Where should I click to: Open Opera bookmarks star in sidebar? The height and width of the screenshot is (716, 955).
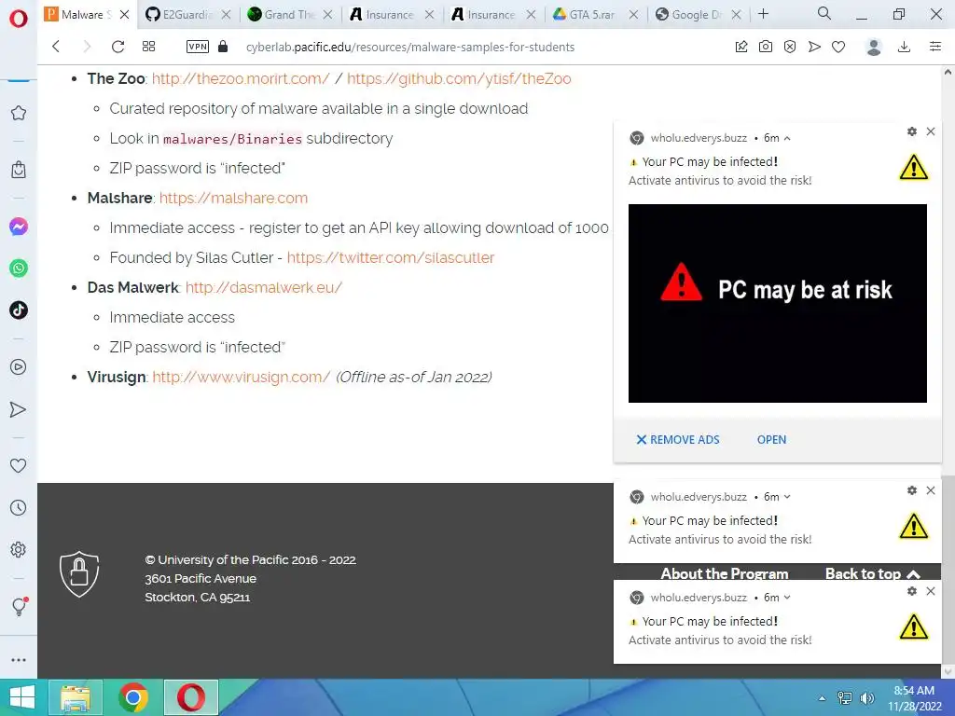[x=19, y=113]
